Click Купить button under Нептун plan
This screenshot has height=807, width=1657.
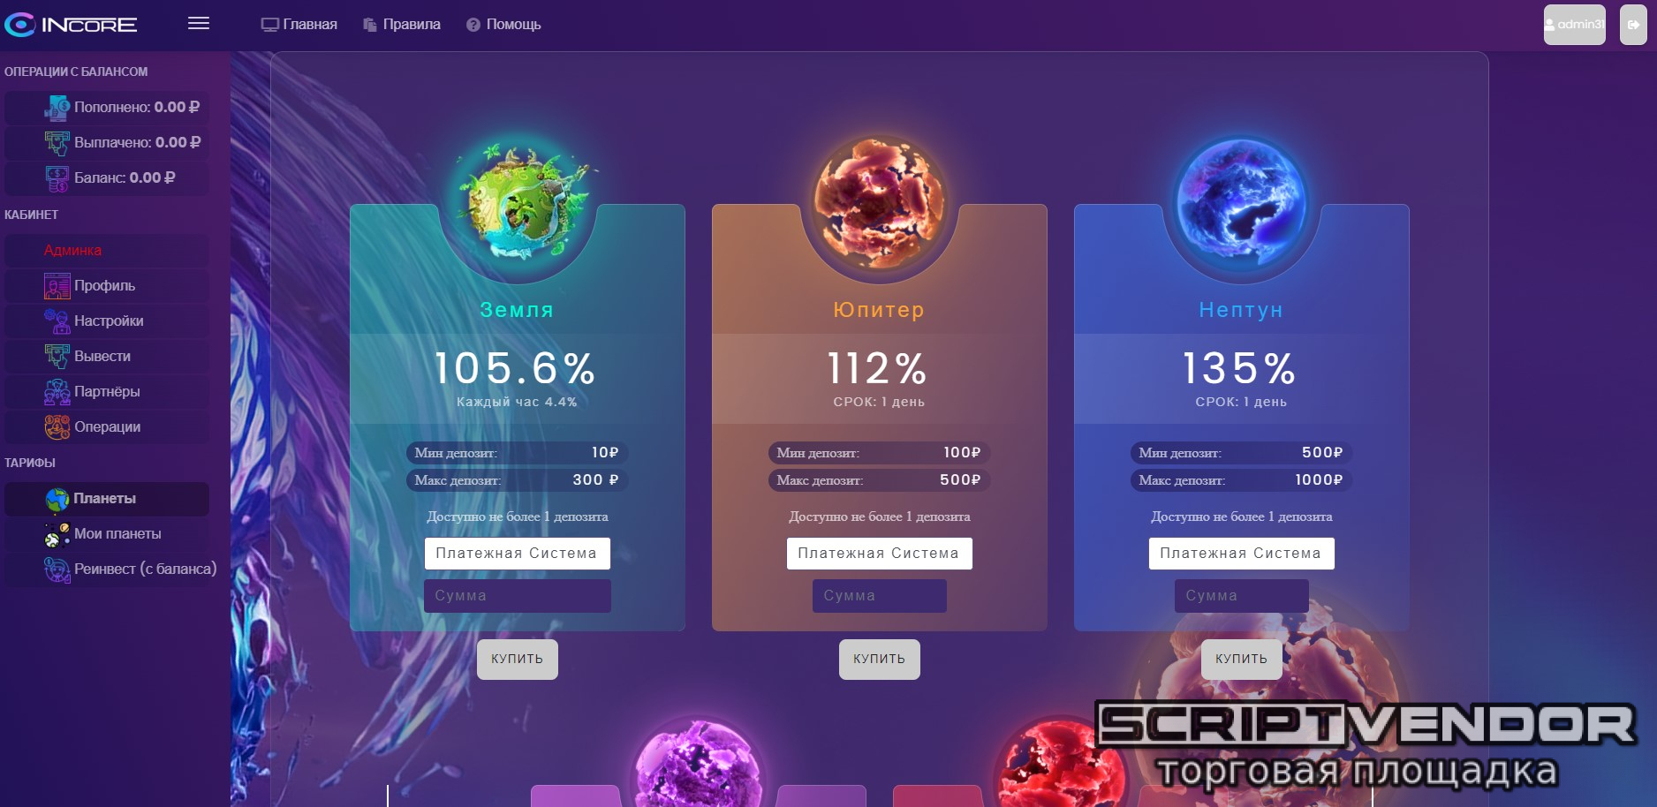click(1241, 660)
